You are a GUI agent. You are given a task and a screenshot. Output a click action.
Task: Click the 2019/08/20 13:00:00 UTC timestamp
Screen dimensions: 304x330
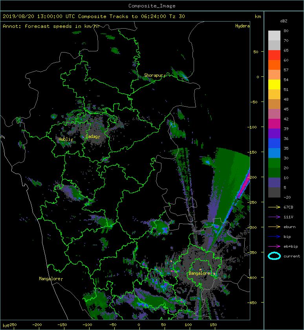pyautogui.click(x=38, y=16)
